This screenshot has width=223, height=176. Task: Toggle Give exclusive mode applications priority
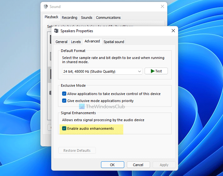click(x=64, y=101)
